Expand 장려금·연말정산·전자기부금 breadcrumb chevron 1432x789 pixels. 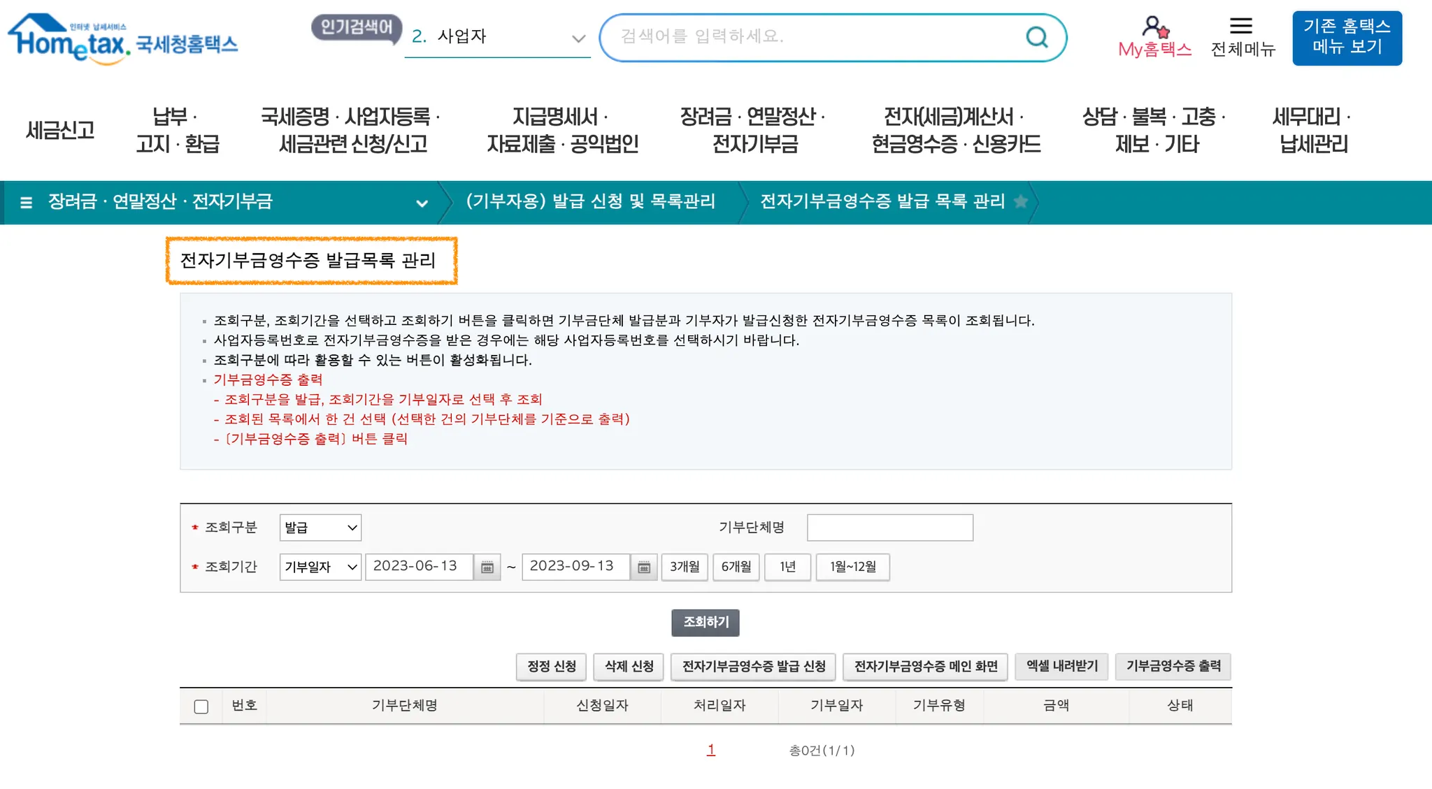coord(422,203)
